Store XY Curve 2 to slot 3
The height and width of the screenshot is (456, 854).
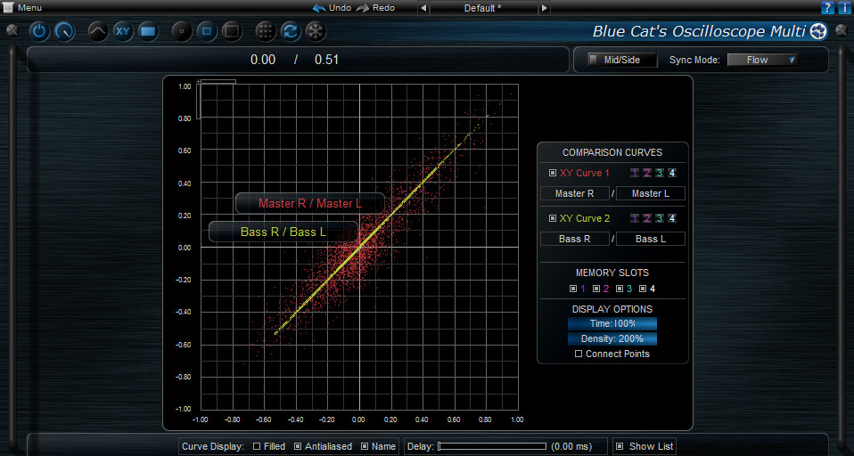coord(660,218)
